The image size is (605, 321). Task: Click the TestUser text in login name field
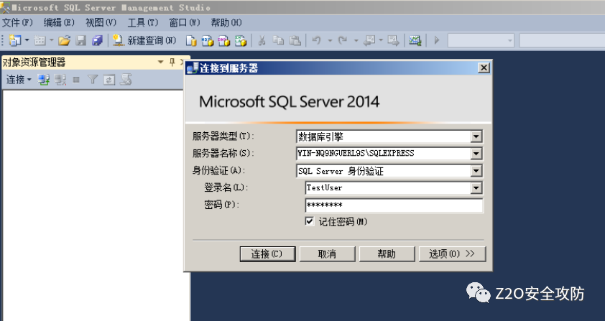[x=324, y=188]
